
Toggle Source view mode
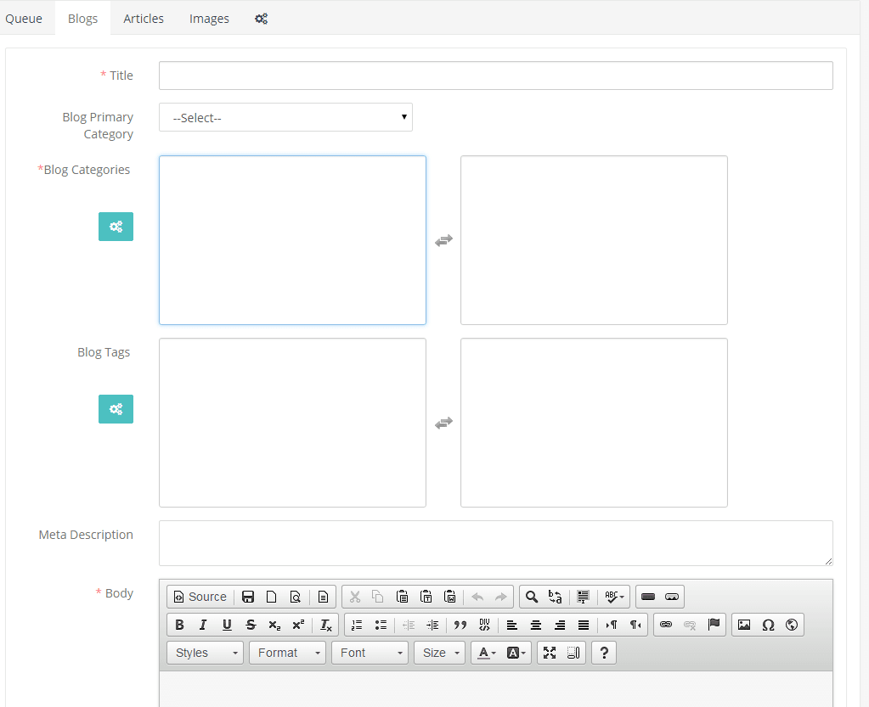tap(200, 597)
